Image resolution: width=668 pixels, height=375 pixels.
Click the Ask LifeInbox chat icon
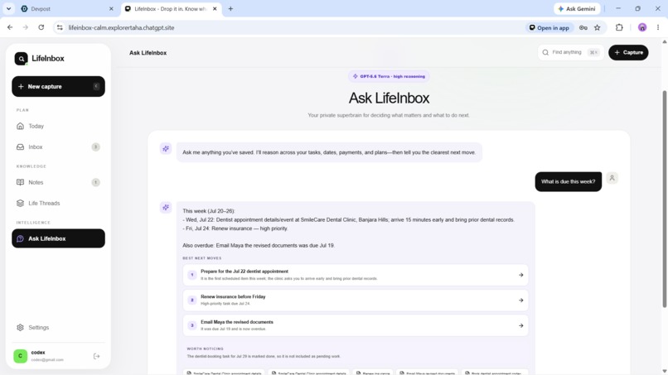click(20, 238)
